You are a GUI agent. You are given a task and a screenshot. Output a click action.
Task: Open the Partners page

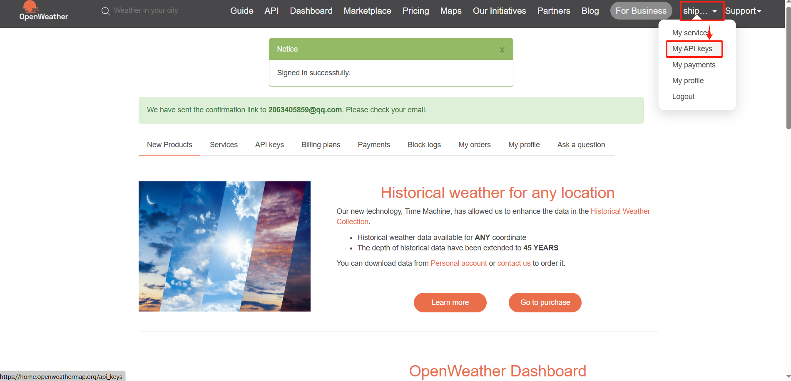tap(554, 11)
